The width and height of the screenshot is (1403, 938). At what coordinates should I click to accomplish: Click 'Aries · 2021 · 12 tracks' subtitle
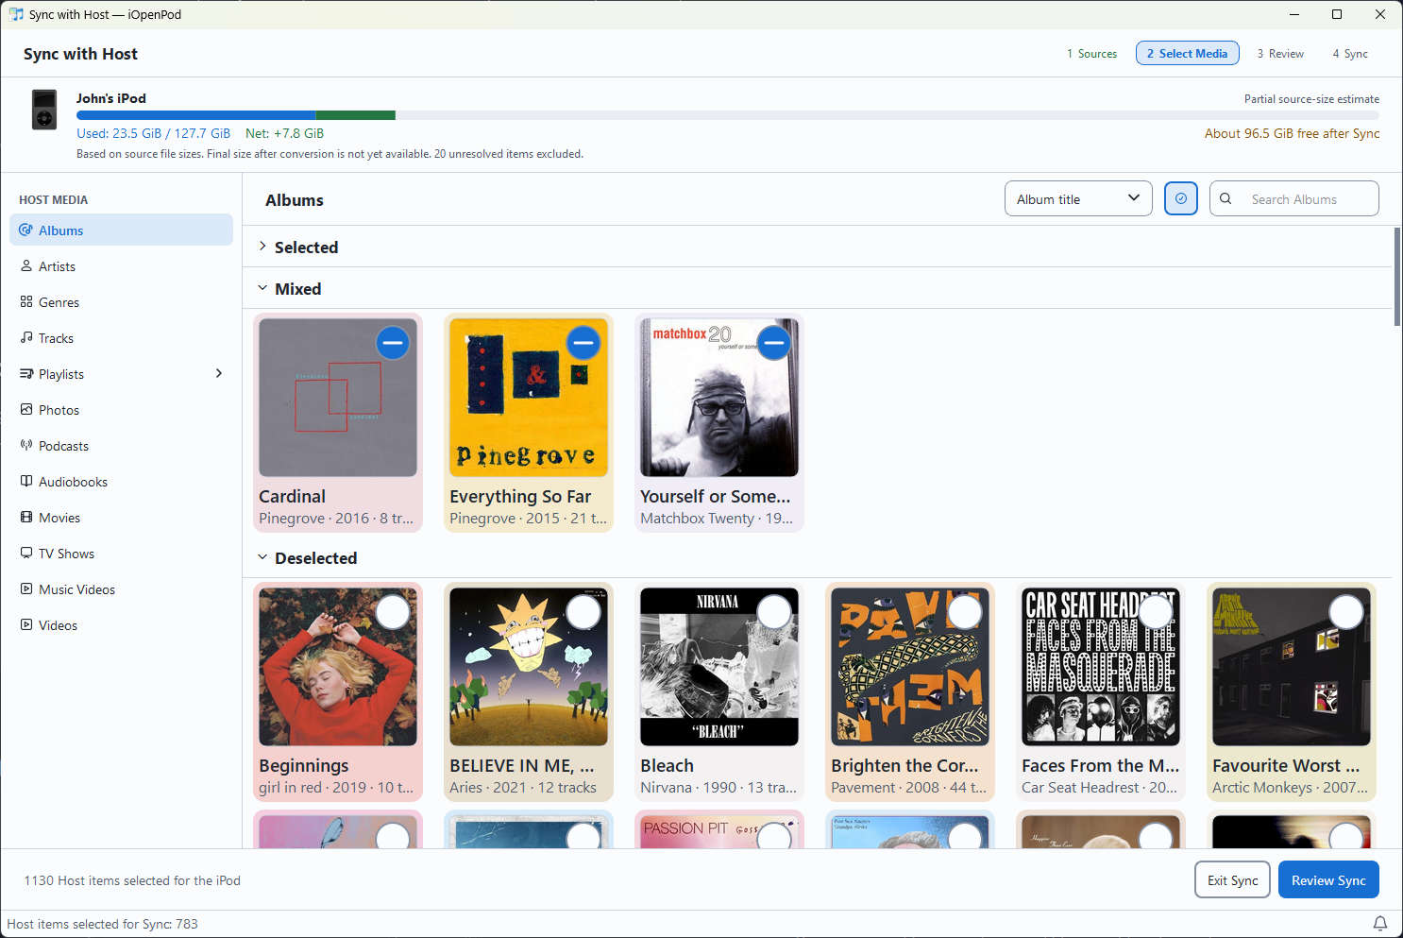(523, 787)
